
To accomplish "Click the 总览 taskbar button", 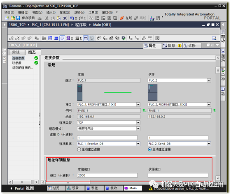I will point(56,188).
